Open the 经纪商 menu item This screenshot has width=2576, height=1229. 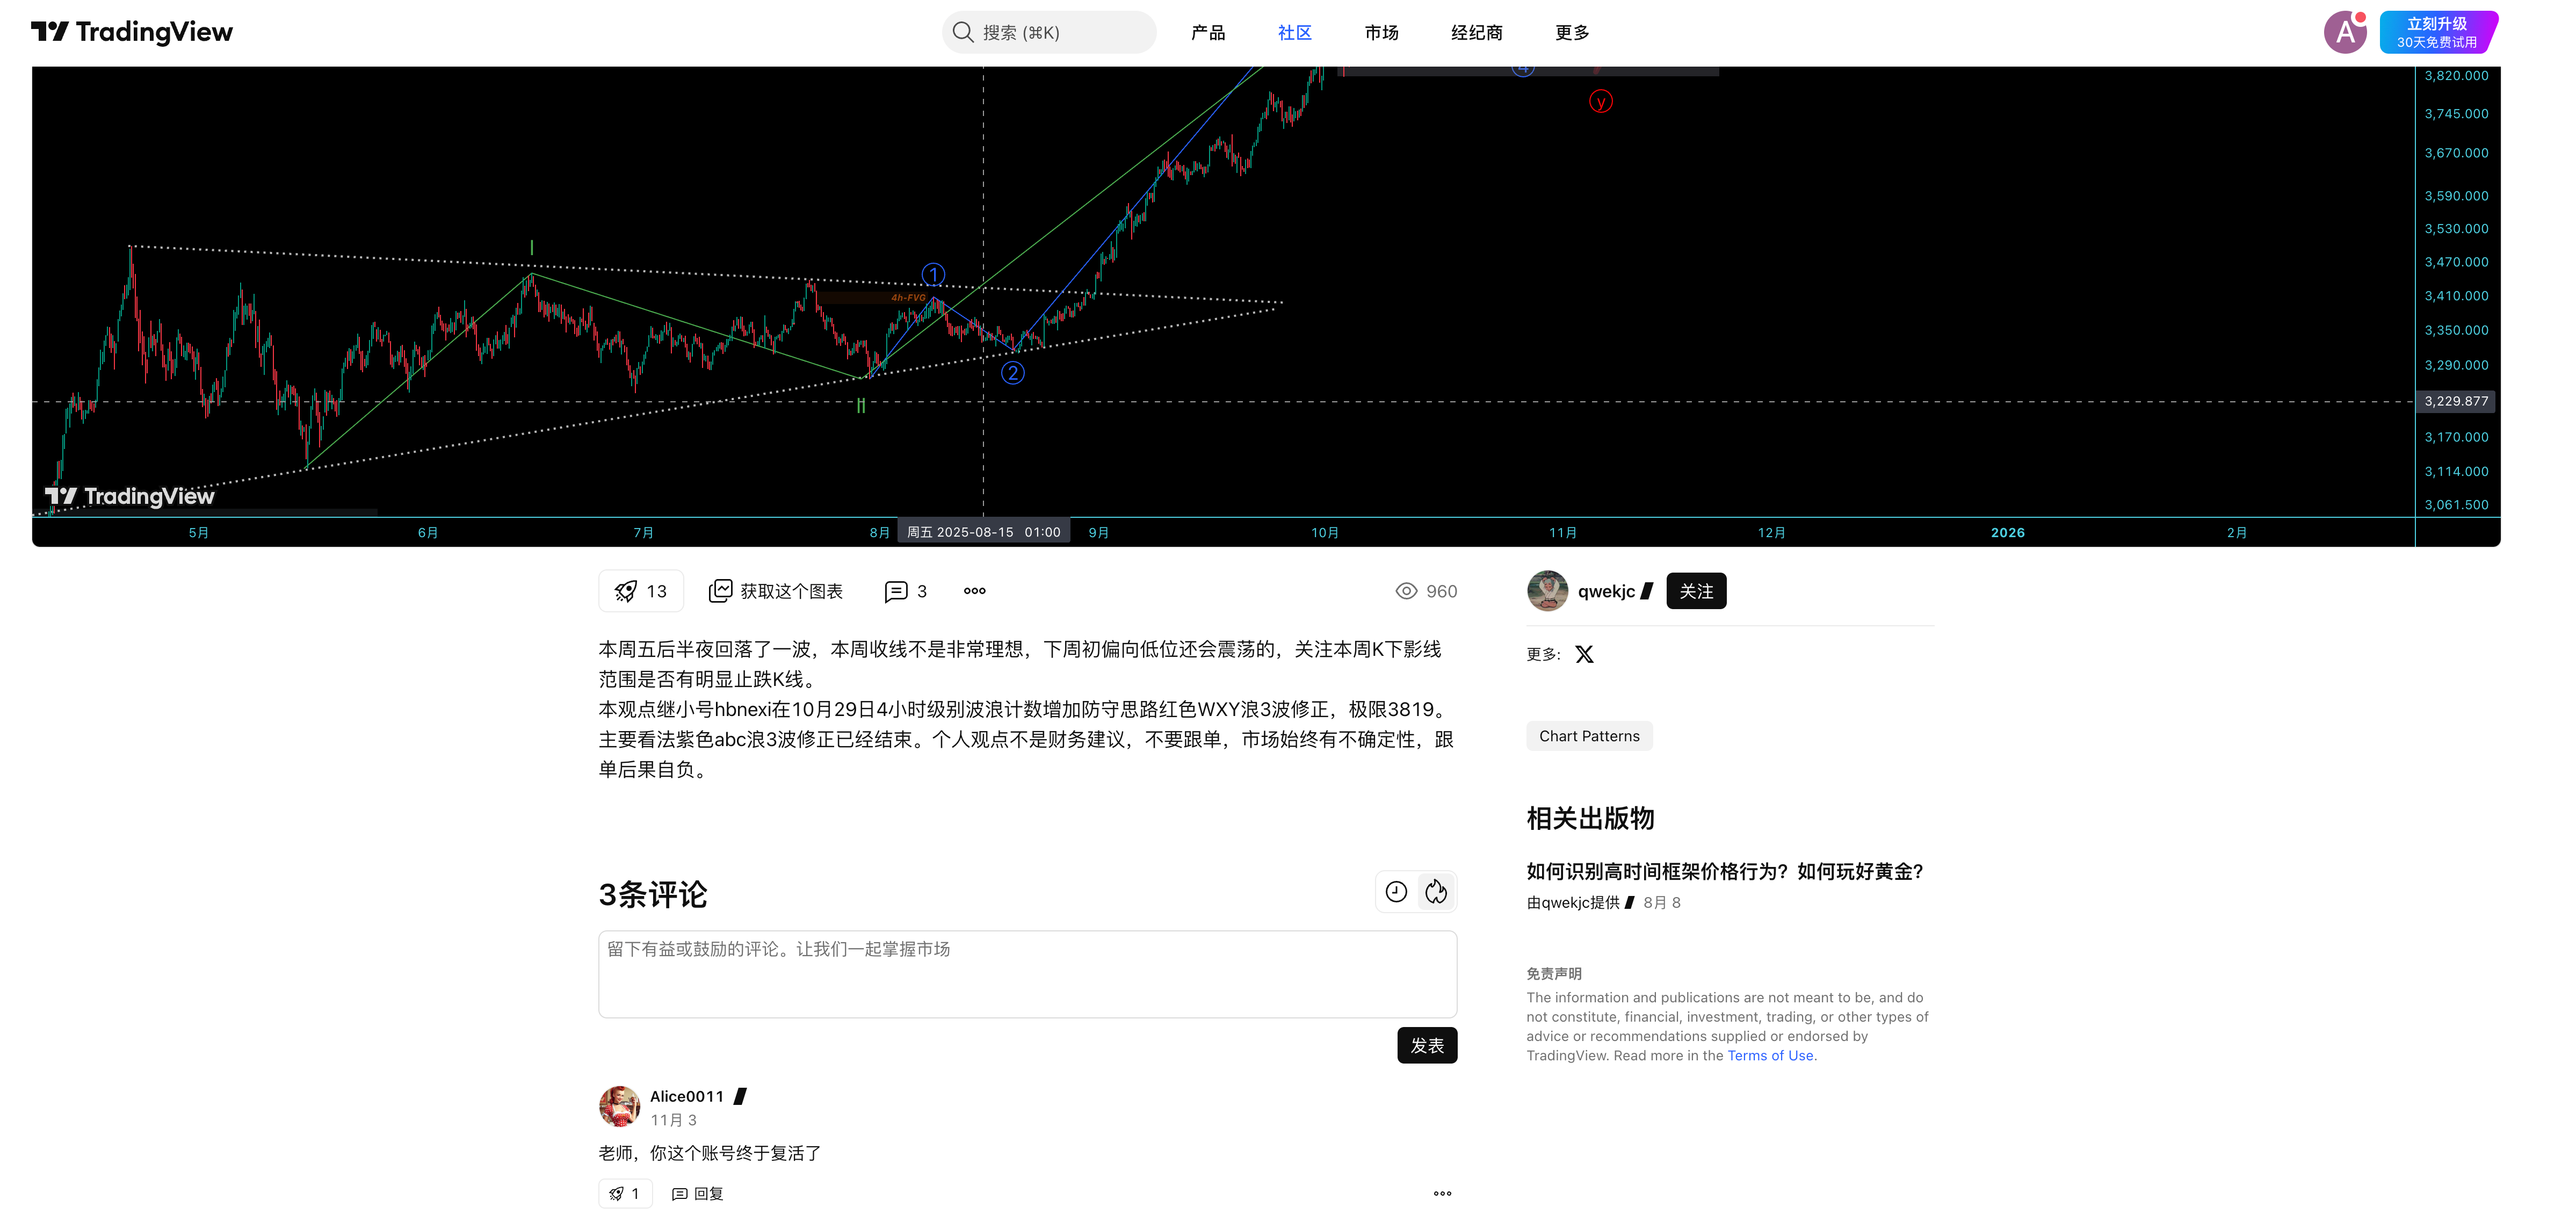[x=1476, y=32]
